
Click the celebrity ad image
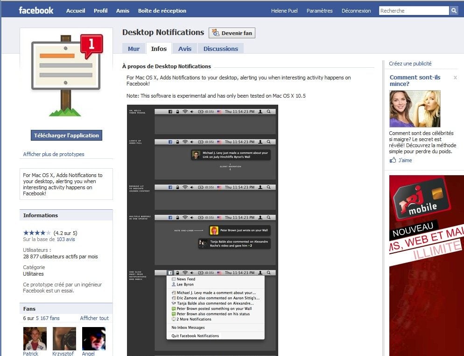click(x=415, y=109)
